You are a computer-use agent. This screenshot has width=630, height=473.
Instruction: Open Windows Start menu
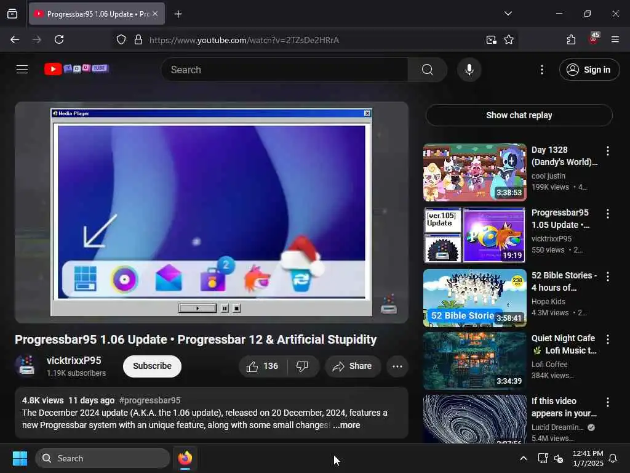pyautogui.click(x=20, y=458)
